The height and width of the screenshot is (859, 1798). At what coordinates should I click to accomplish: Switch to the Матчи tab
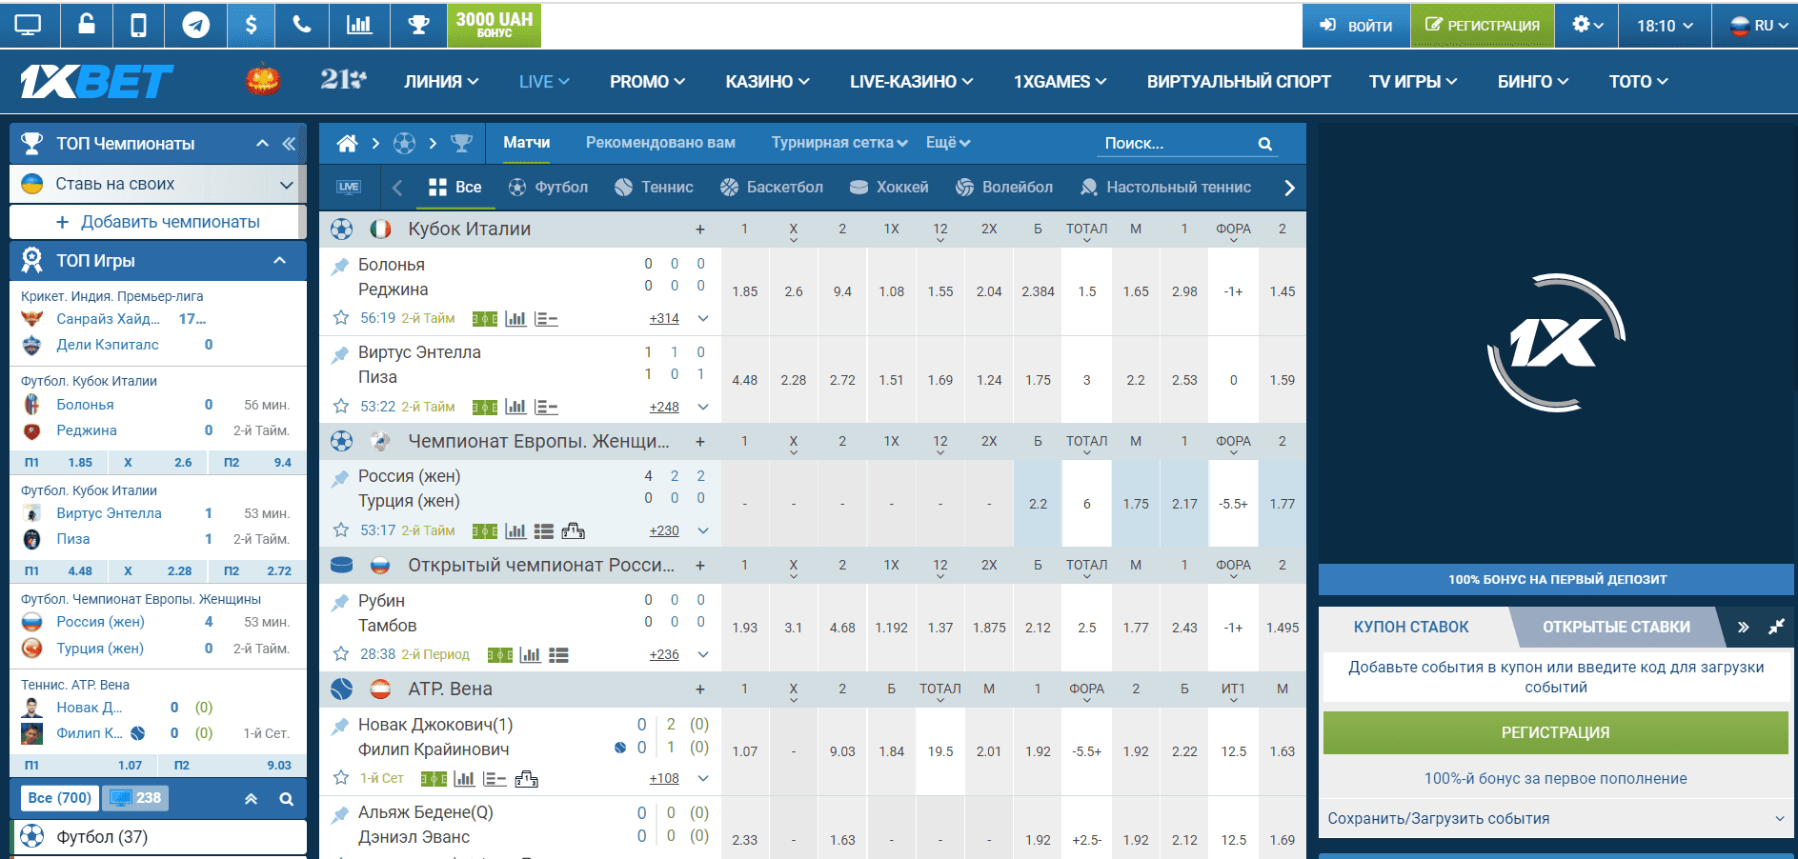point(527,143)
